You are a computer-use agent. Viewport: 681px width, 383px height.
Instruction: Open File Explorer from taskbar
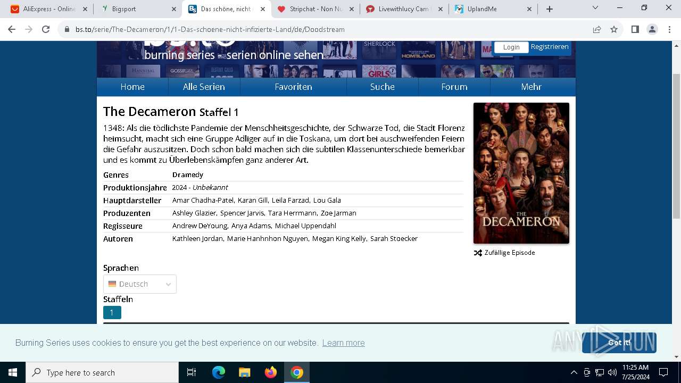[x=245, y=372]
